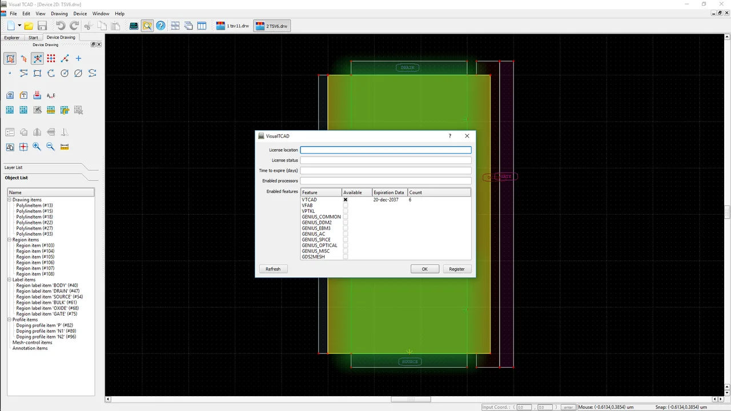Viewport: 731px width, 411px height.
Task: Toggle the VFAB available checkbox
Action: coord(346,205)
